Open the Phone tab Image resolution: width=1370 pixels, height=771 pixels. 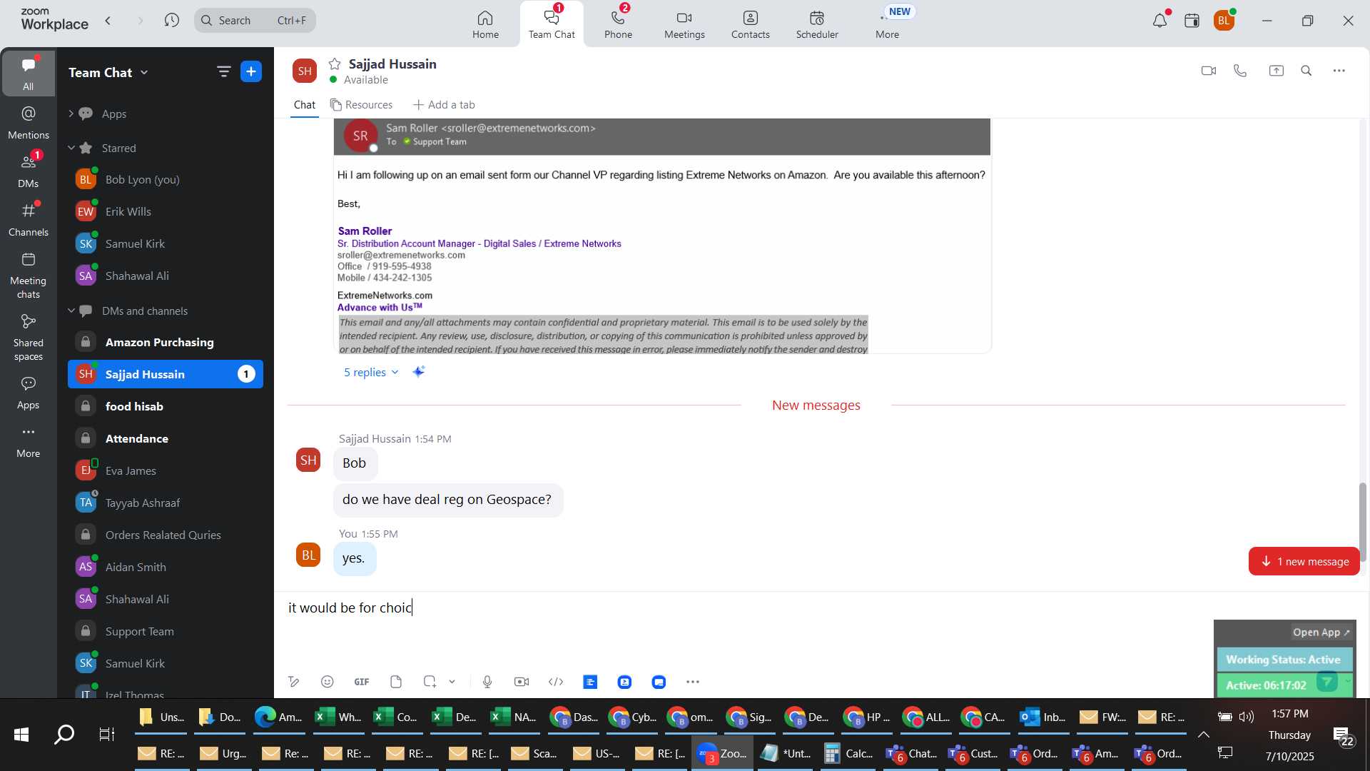click(618, 24)
